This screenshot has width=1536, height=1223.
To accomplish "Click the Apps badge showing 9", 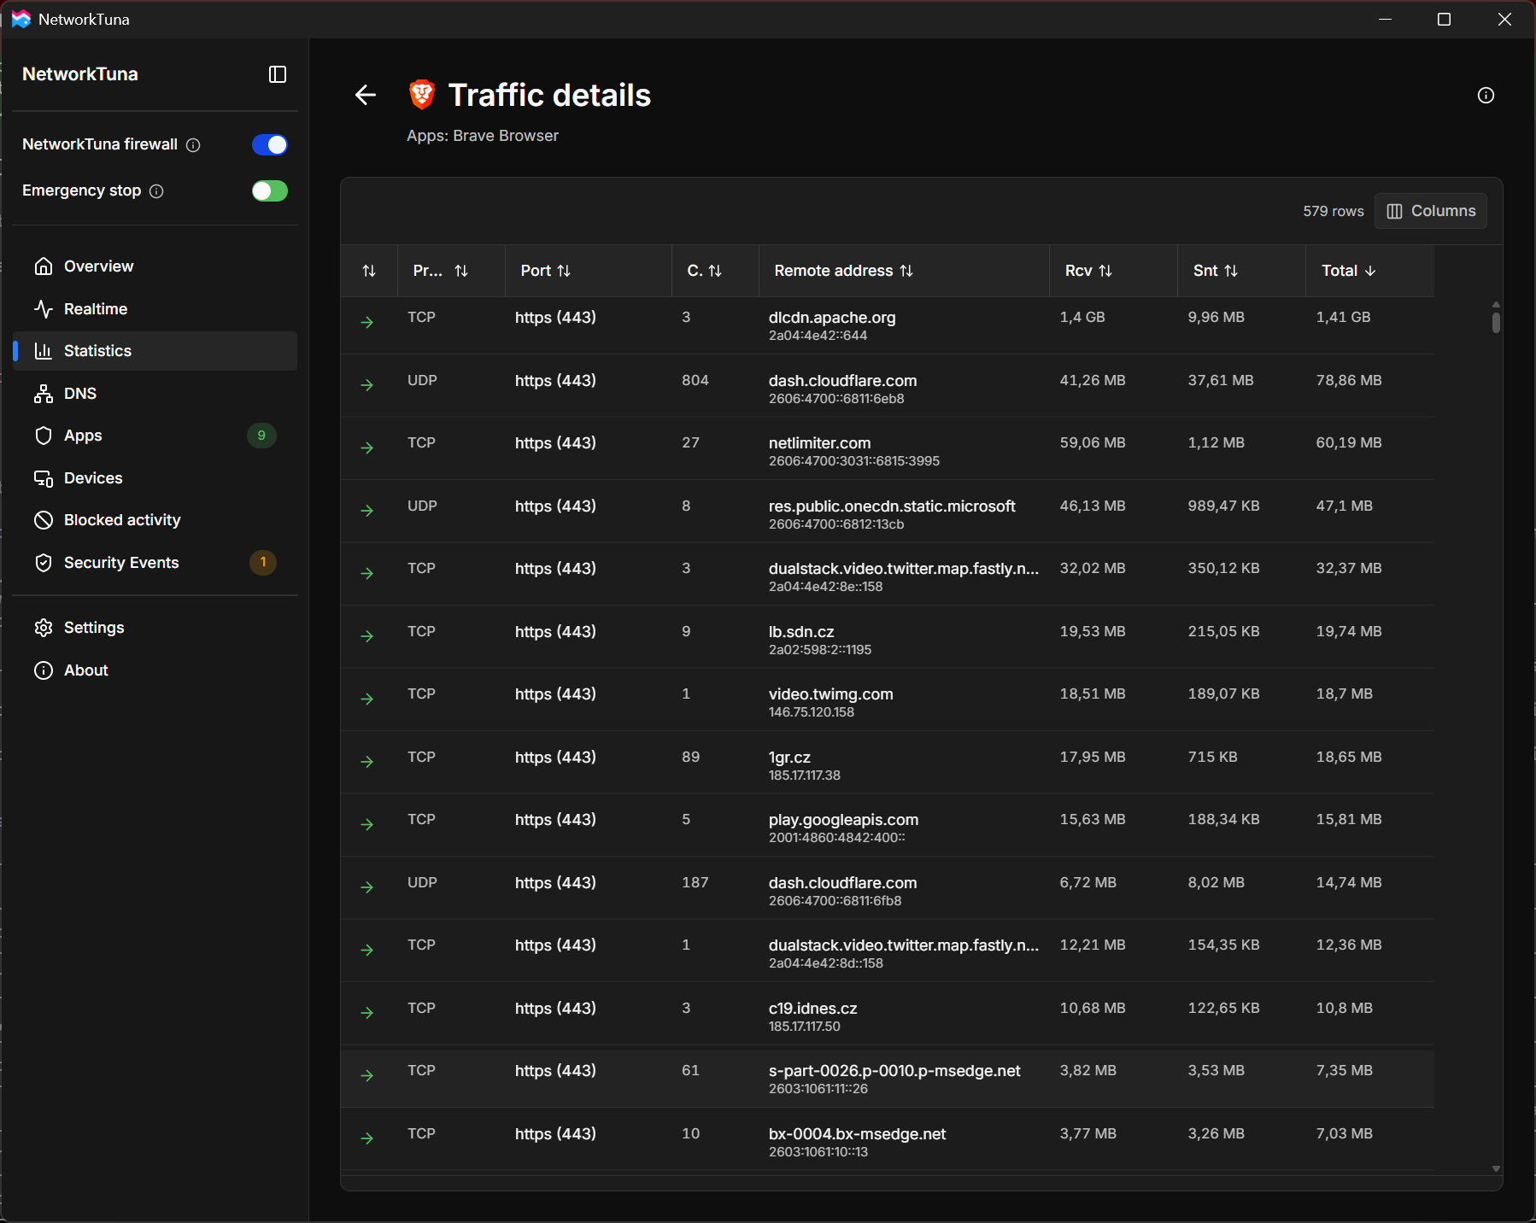I will (x=261, y=436).
